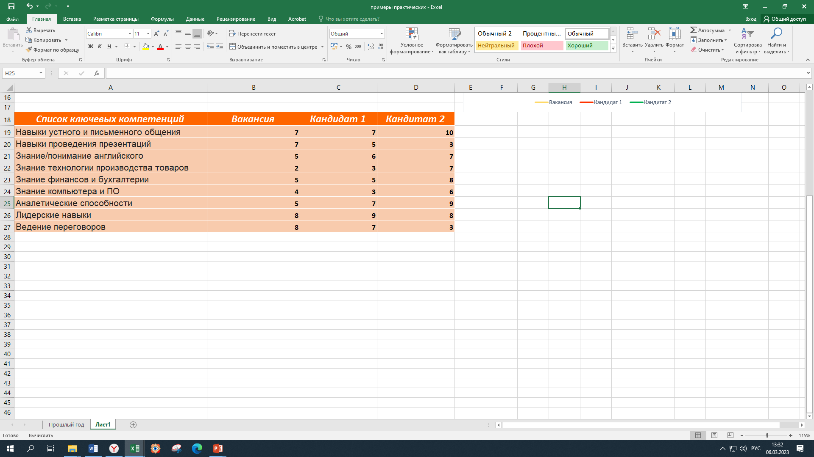Switch to the Прошлый год sheet tab

(x=66, y=424)
